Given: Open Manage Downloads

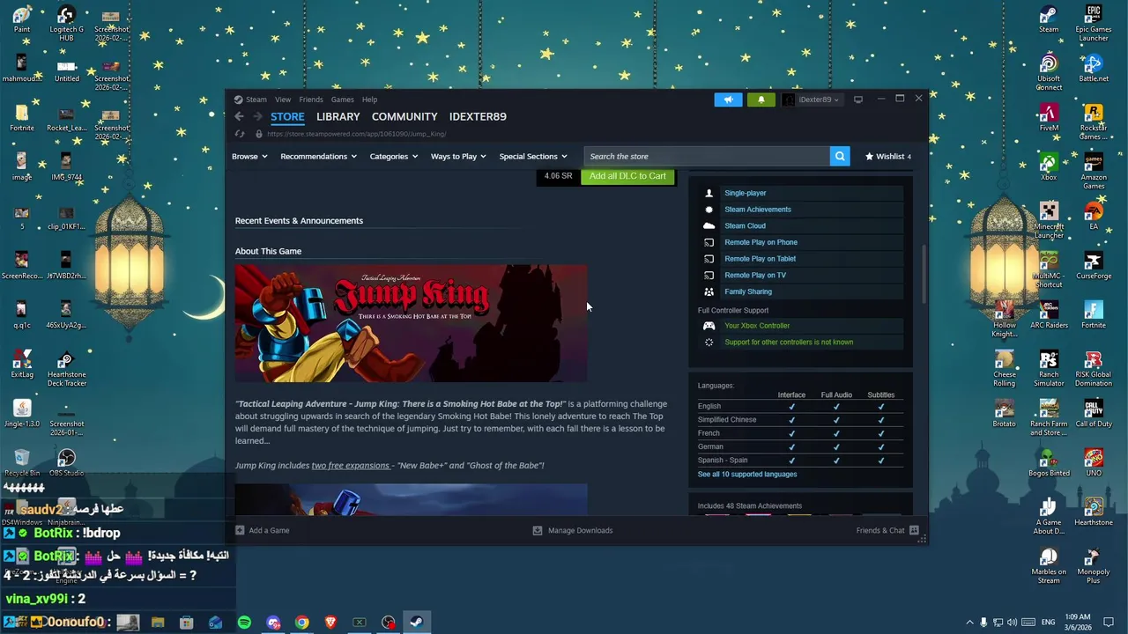Looking at the screenshot, I should (573, 530).
